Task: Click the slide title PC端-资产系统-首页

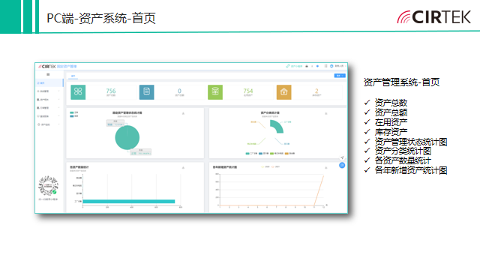Action: [x=101, y=18]
